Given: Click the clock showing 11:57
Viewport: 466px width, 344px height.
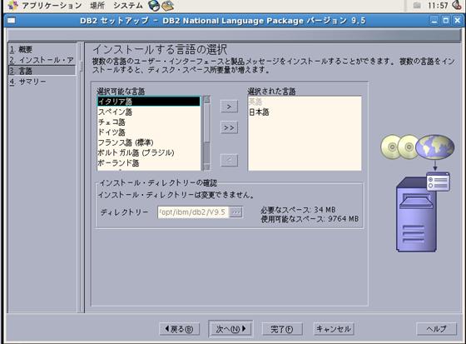Looking at the screenshot, I should [x=438, y=5].
